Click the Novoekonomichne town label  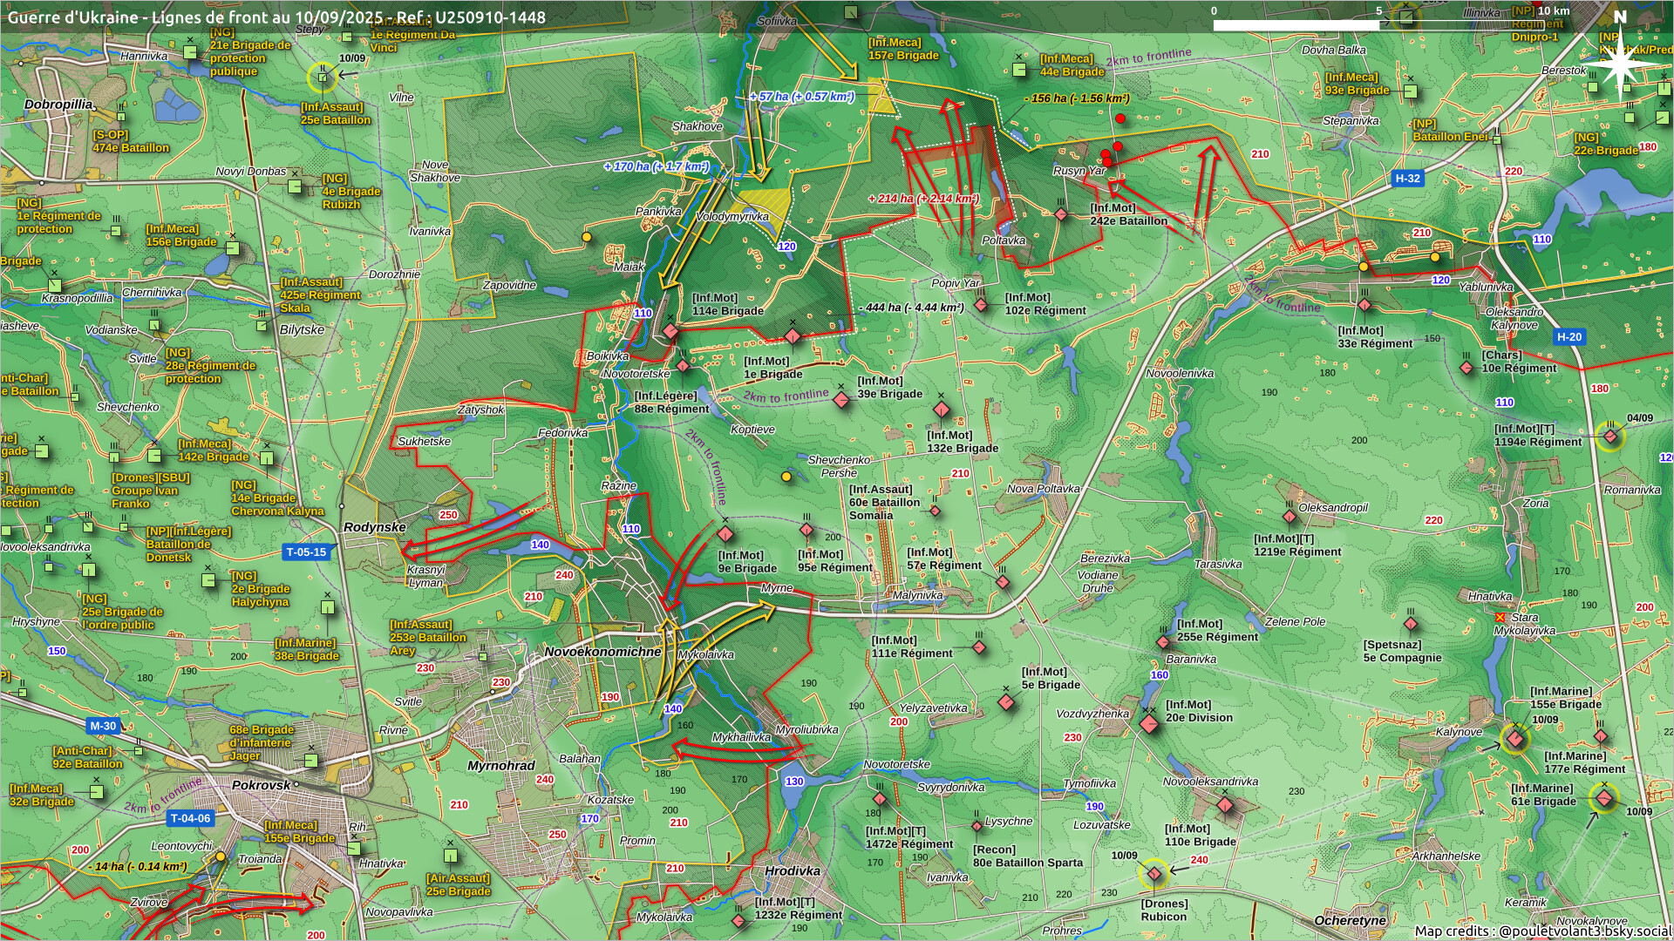602,652
